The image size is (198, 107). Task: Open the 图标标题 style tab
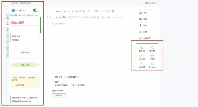pyautogui.click(x=30, y=15)
